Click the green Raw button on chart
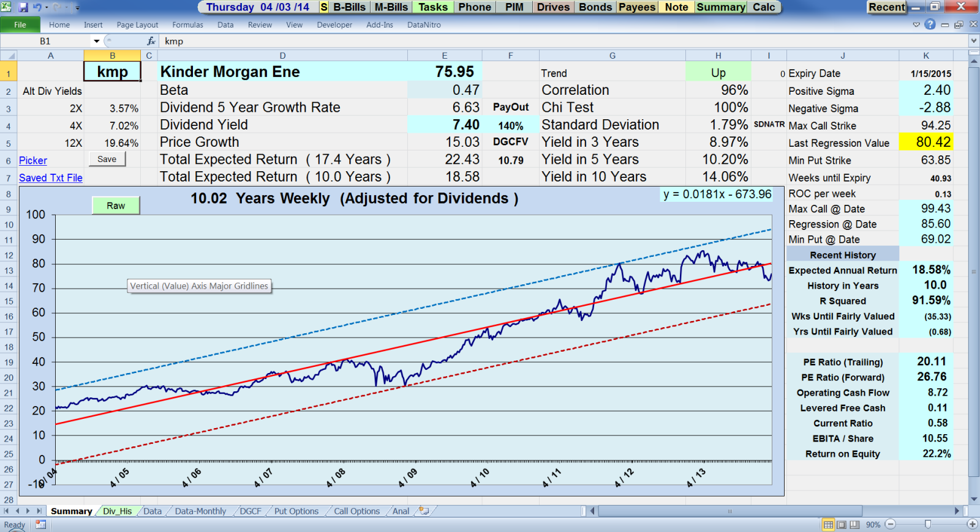Screen dimensions: 980x532 tap(116, 205)
